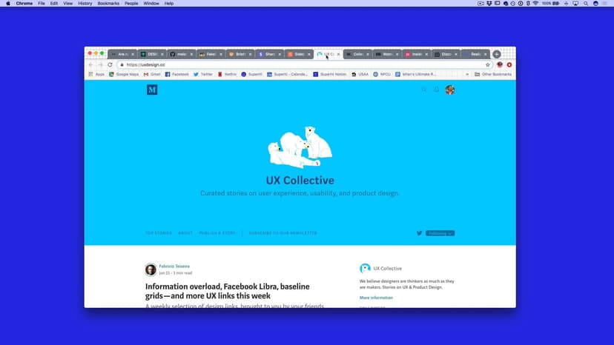Focus the address bar showing uxdesign.cc
The height and width of the screenshot is (345, 614).
[x=297, y=64]
